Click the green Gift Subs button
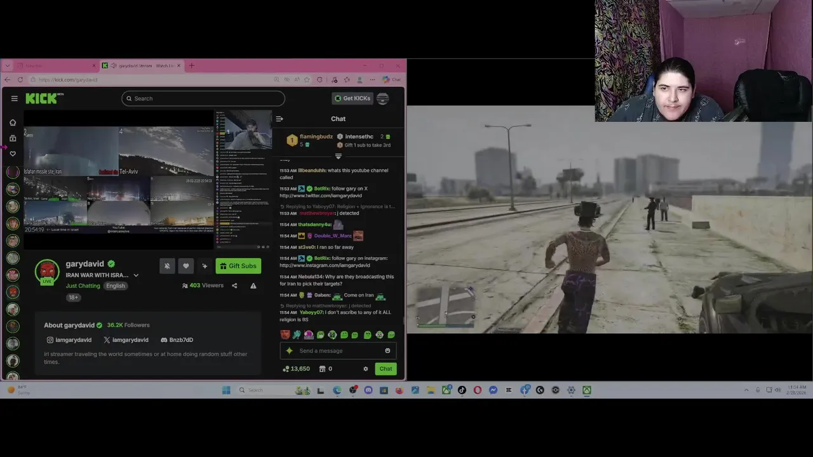 point(238,266)
